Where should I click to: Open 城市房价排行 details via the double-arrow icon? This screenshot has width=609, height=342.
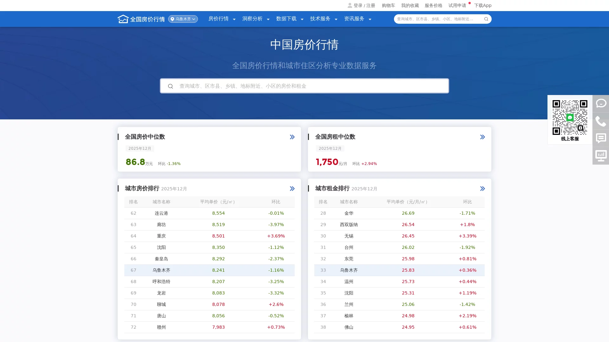click(292, 188)
